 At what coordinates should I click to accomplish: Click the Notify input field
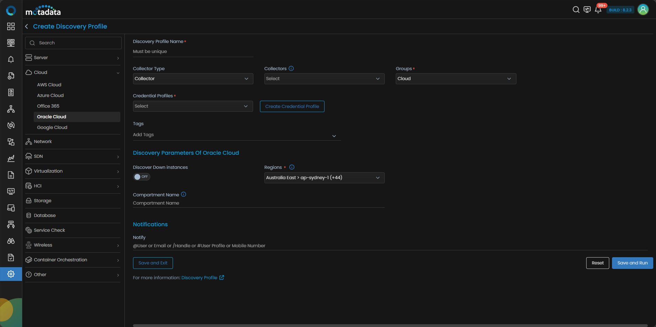point(390,246)
